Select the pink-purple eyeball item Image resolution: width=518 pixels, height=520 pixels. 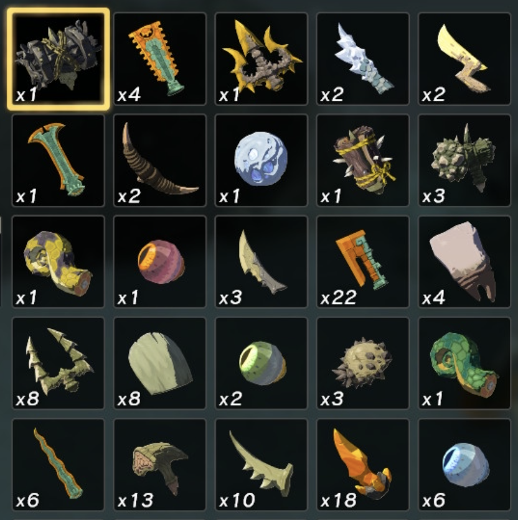pyautogui.click(x=160, y=262)
